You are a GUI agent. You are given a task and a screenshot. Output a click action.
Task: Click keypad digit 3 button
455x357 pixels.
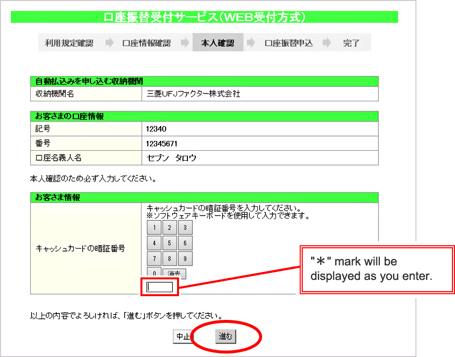tap(185, 227)
